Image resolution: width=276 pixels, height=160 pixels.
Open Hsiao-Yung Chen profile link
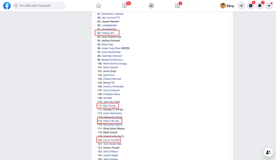pyautogui.click(x=116, y=48)
